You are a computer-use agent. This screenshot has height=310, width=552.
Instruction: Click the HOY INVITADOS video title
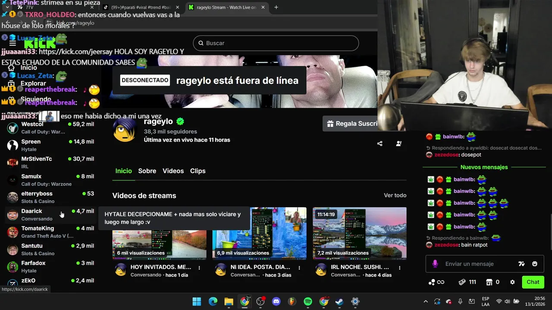161,267
